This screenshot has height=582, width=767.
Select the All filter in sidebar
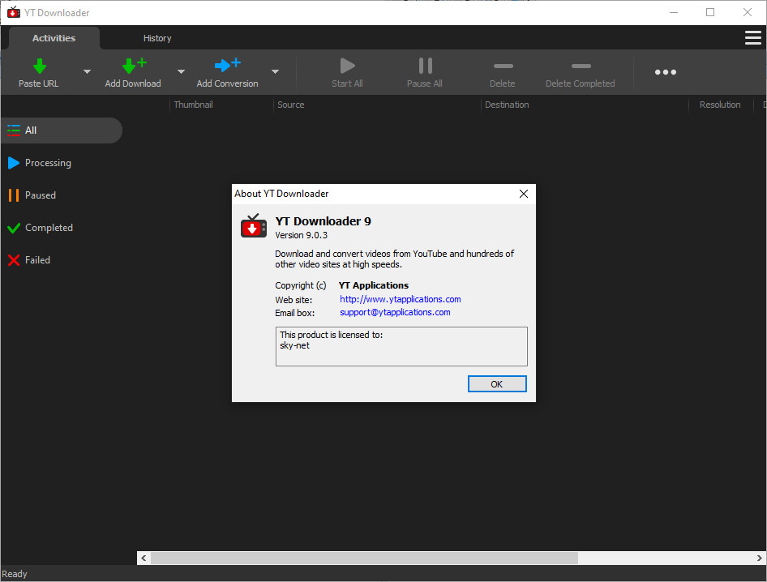point(62,130)
